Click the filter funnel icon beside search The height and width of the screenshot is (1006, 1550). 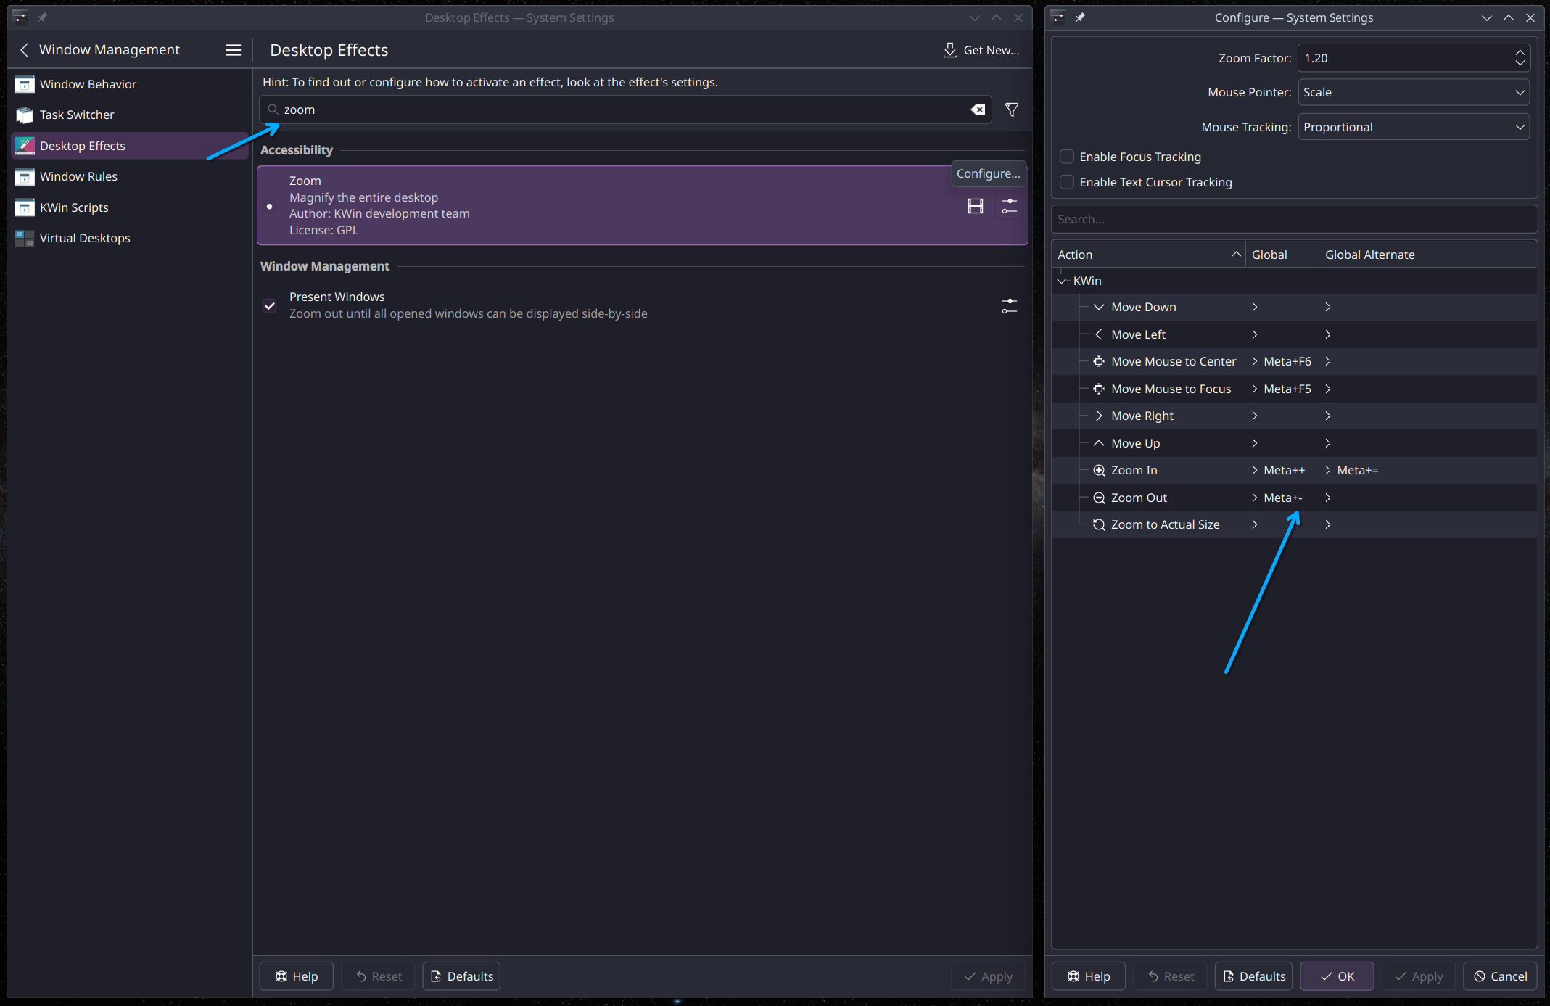1011,110
